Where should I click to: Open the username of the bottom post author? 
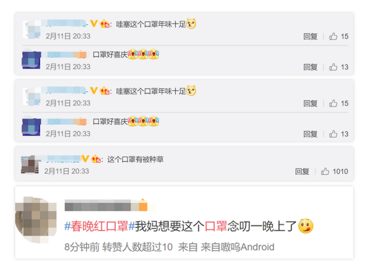106,205
